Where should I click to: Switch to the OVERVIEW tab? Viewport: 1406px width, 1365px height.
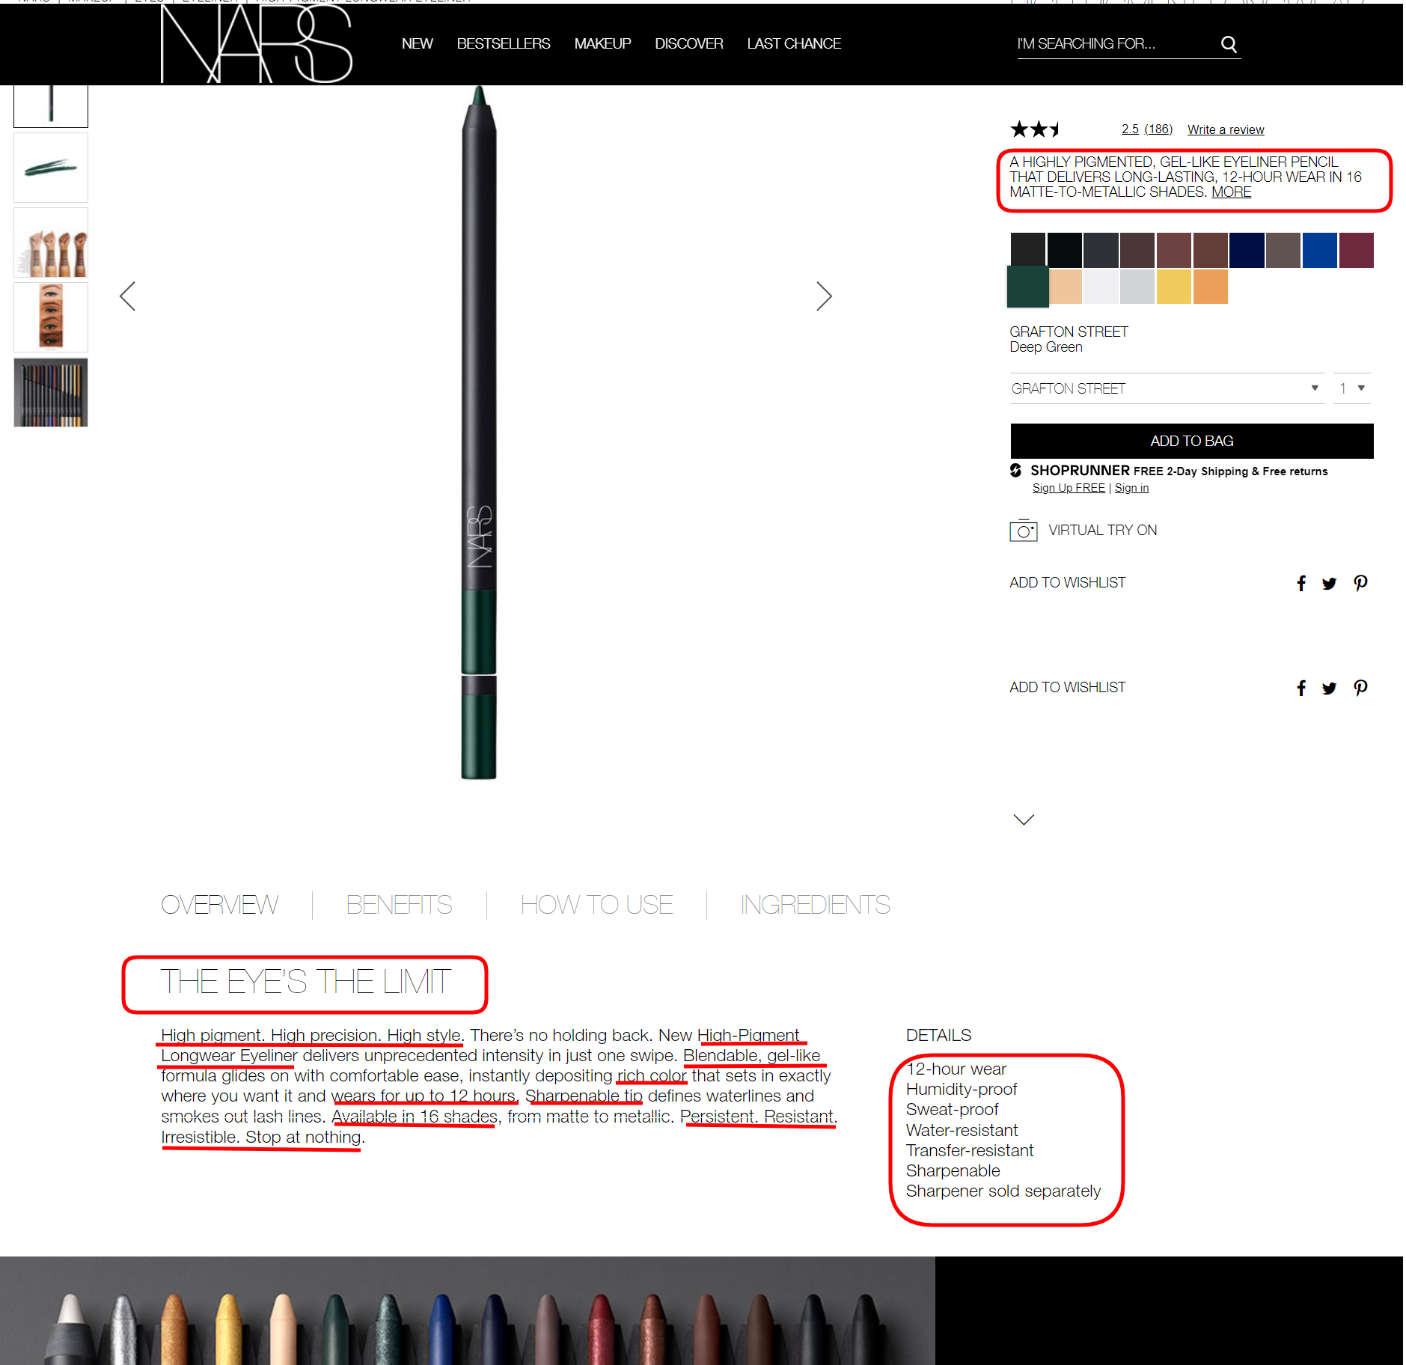(219, 905)
